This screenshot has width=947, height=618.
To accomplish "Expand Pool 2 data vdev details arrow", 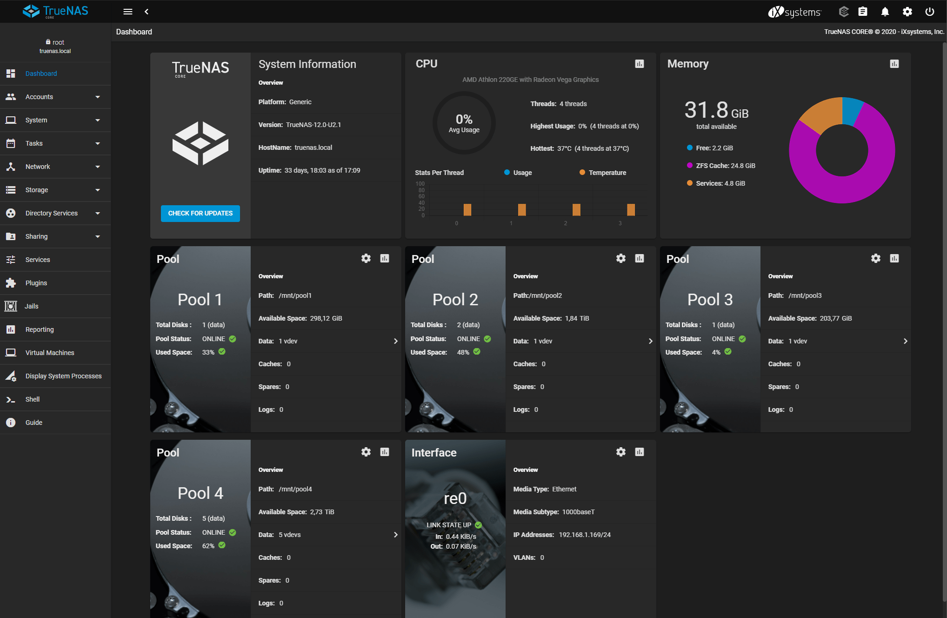I will tap(650, 341).
